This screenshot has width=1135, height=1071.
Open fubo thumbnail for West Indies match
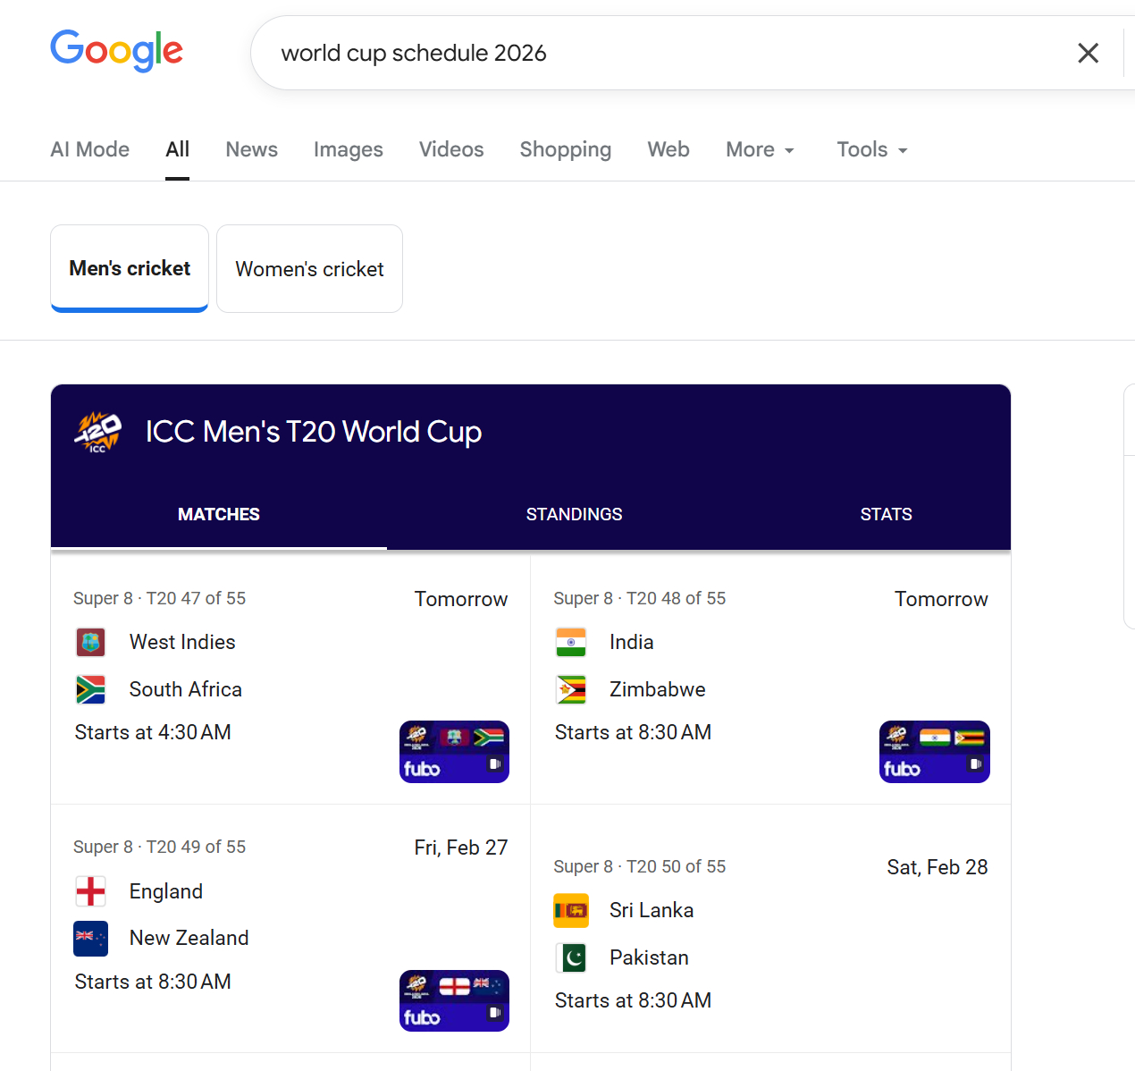pos(454,752)
